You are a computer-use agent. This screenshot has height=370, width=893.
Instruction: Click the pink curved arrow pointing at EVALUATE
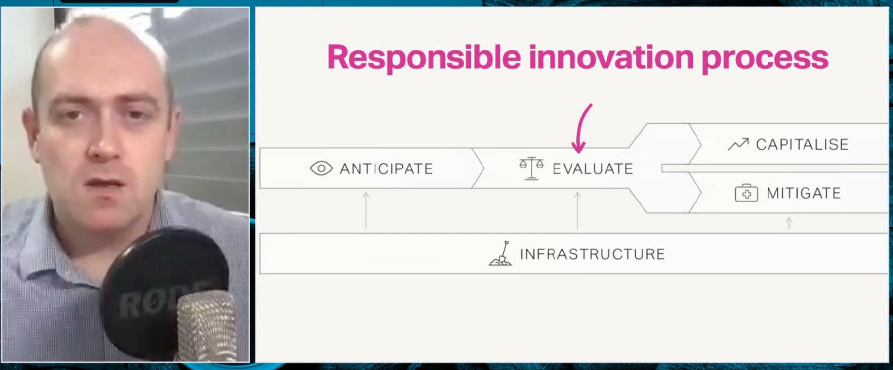point(582,128)
